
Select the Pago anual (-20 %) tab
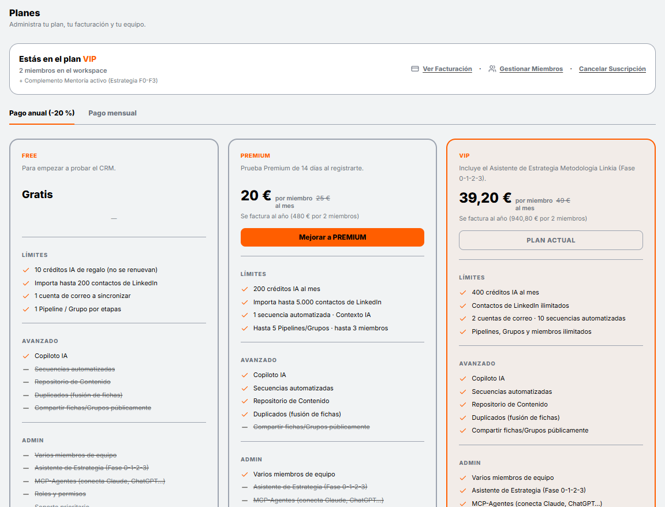tap(42, 113)
